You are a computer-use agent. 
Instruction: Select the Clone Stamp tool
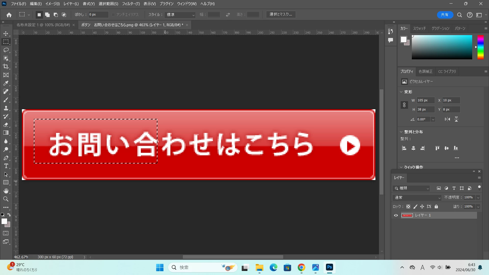point(6,108)
